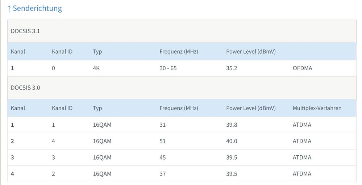Click Frequenz (MHz) header under DOCSIS 3.0

coord(179,108)
